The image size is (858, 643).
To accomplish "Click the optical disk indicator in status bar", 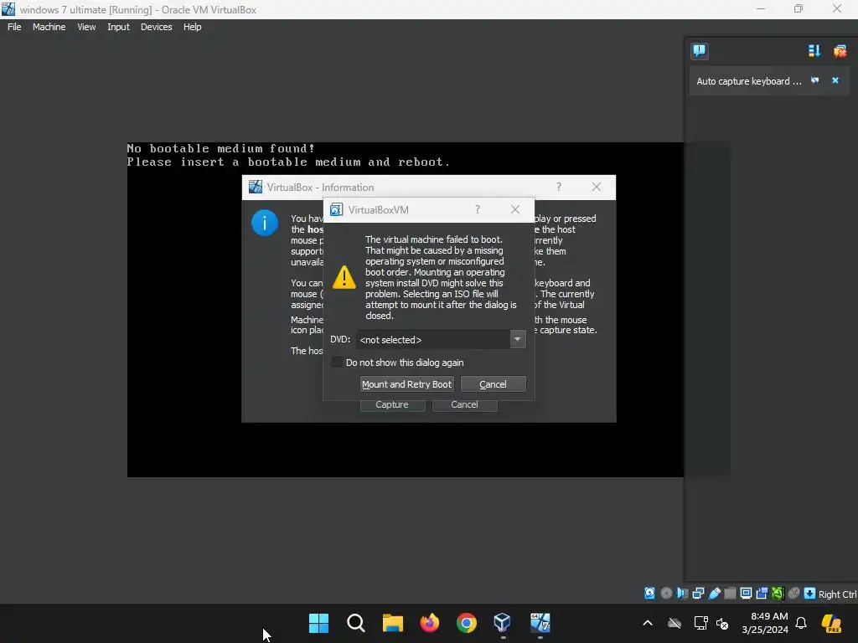I will [x=666, y=594].
